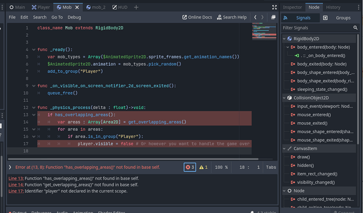This screenshot has width=363, height=213.
Task: Expand the error message chevron
Action: click(x=10, y=167)
